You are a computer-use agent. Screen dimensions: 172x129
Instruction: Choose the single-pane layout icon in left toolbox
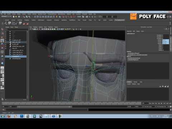2,68
